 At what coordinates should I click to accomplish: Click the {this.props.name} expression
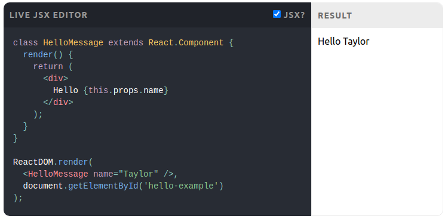pos(126,91)
